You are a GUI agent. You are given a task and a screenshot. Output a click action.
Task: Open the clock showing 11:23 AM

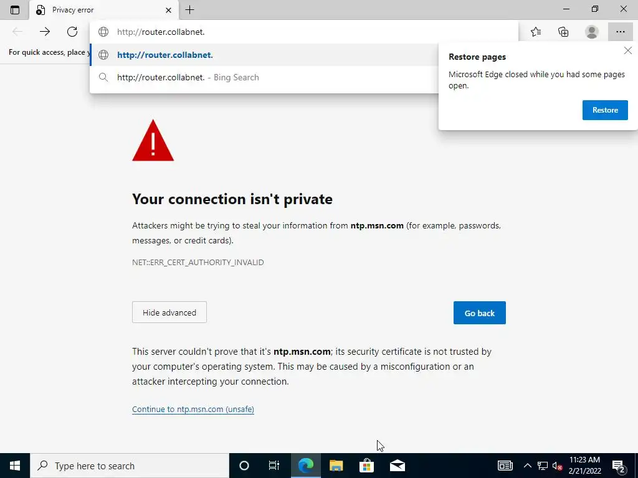pos(584,466)
